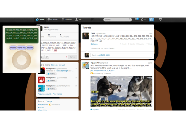Screen dimensions: 186x128
Task: Open More options on TipAlert tweet
Action: point(149,109)
